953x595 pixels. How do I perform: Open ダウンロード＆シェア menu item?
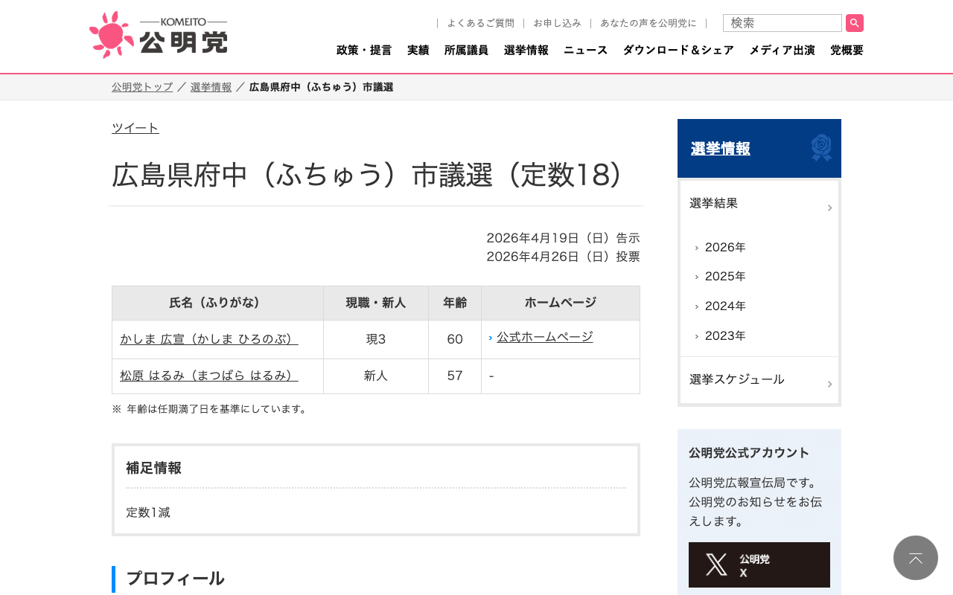[x=678, y=51]
